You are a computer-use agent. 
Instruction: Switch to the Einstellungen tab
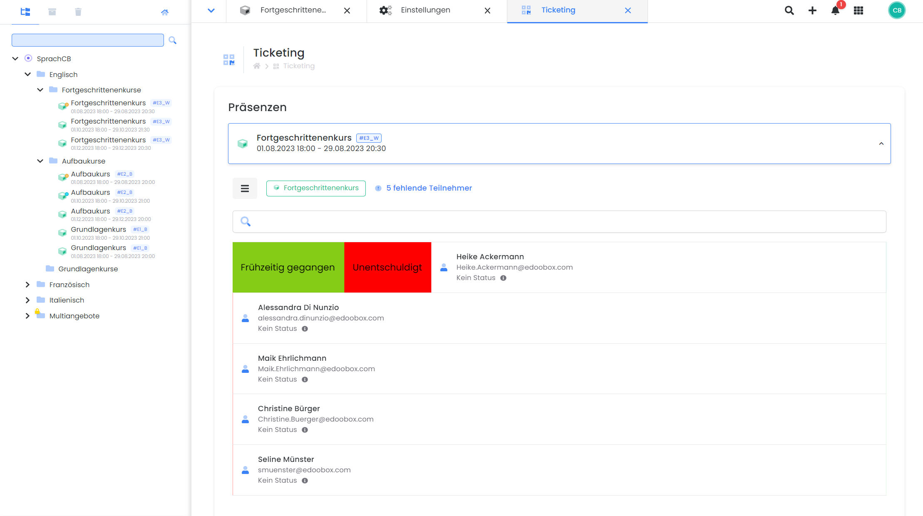click(x=425, y=10)
